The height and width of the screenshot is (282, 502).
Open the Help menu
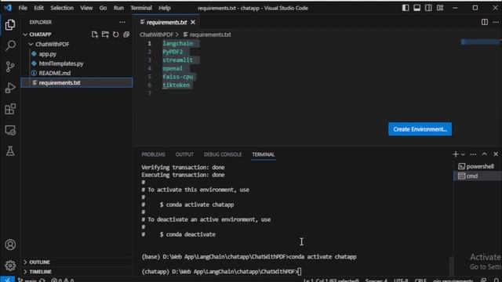(165, 8)
